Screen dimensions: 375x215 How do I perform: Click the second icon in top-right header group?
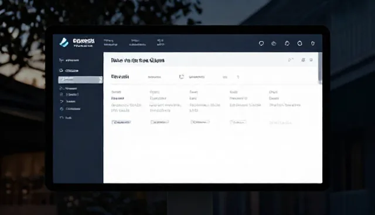(274, 43)
